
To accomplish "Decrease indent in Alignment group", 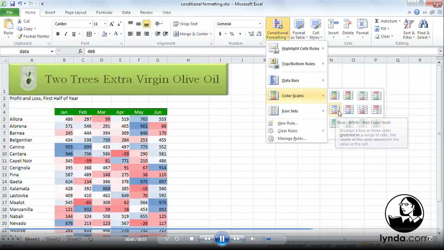I will (x=158, y=34).
